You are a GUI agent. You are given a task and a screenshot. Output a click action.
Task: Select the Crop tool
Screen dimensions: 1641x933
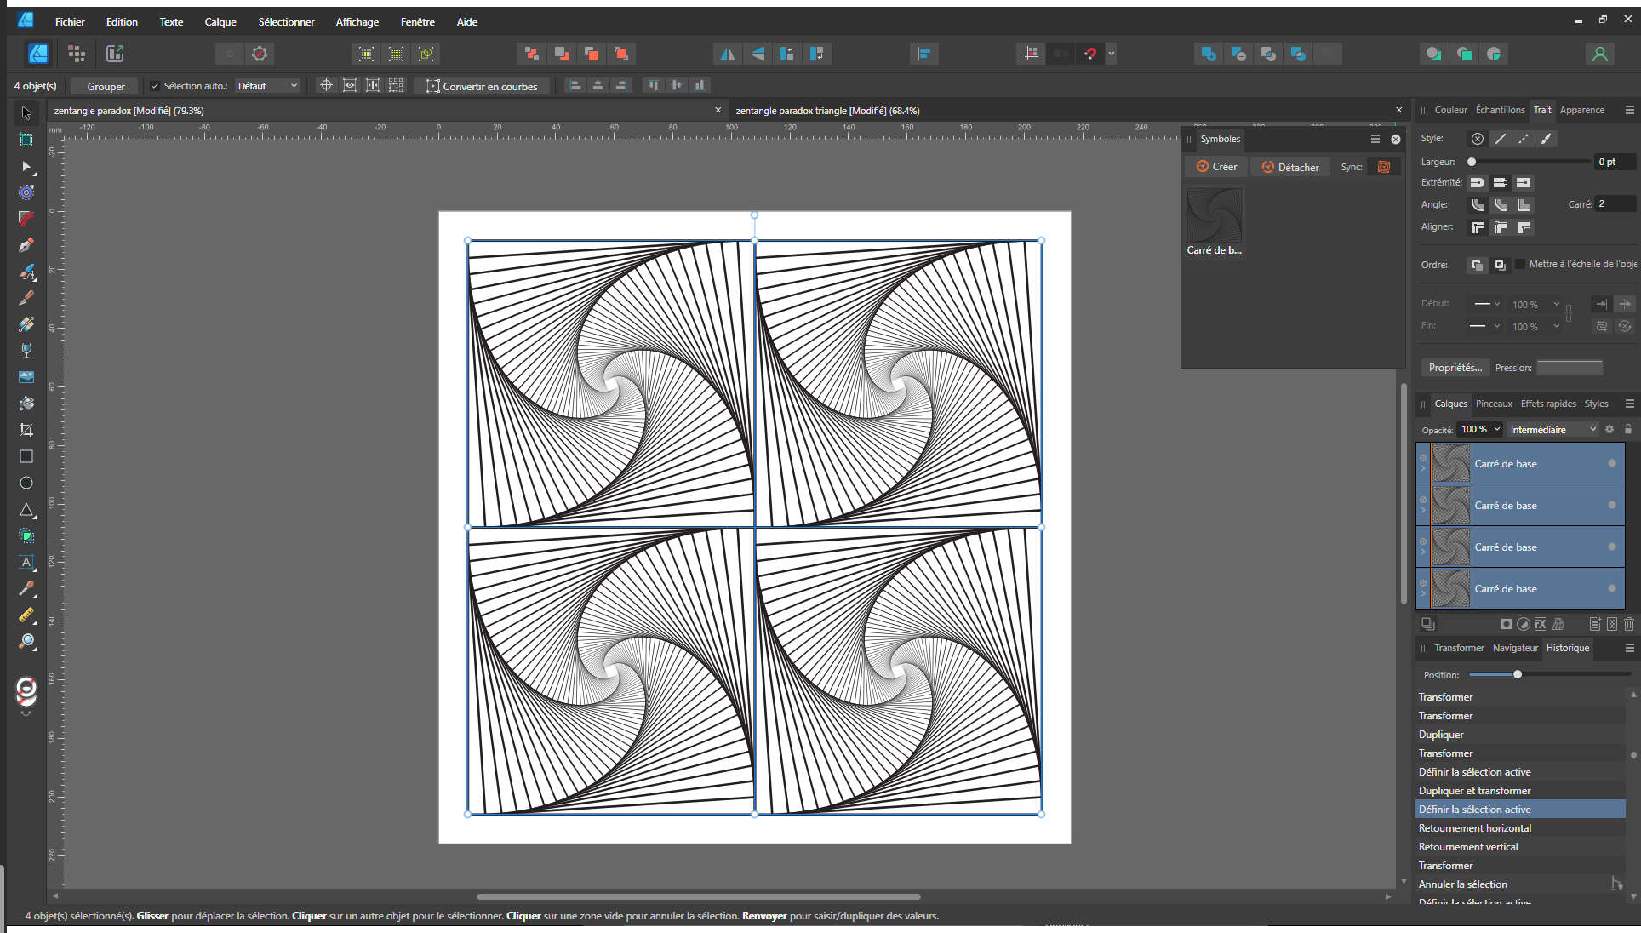pyautogui.click(x=26, y=430)
